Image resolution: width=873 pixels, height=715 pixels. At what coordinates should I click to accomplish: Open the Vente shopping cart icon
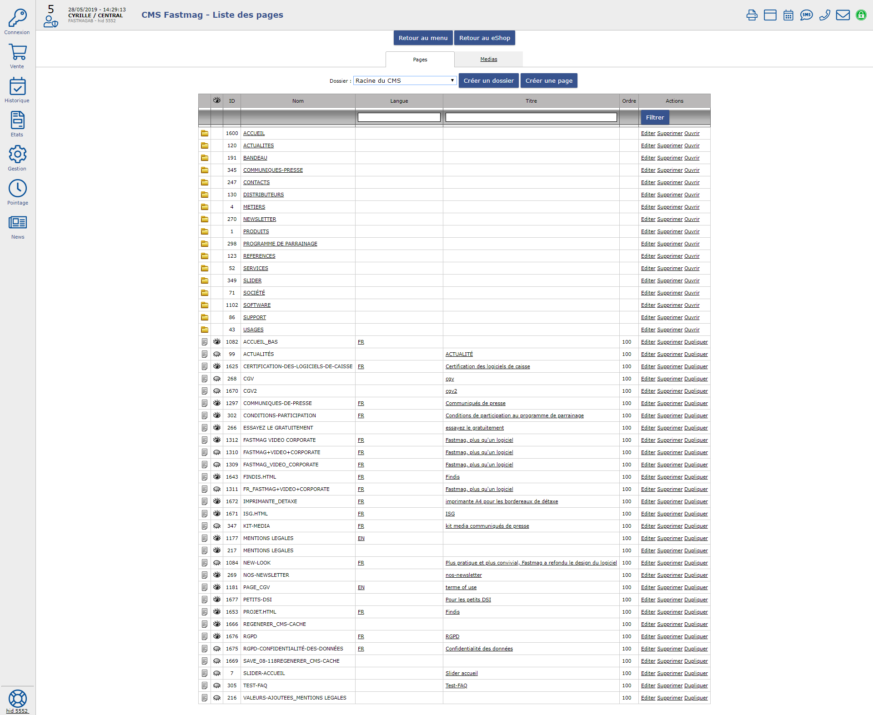tap(17, 52)
